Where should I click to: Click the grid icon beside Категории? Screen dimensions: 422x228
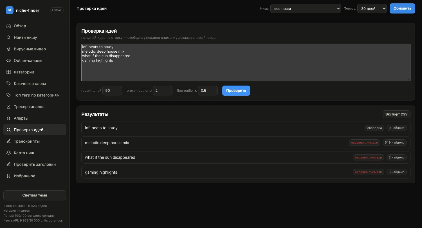[9, 72]
